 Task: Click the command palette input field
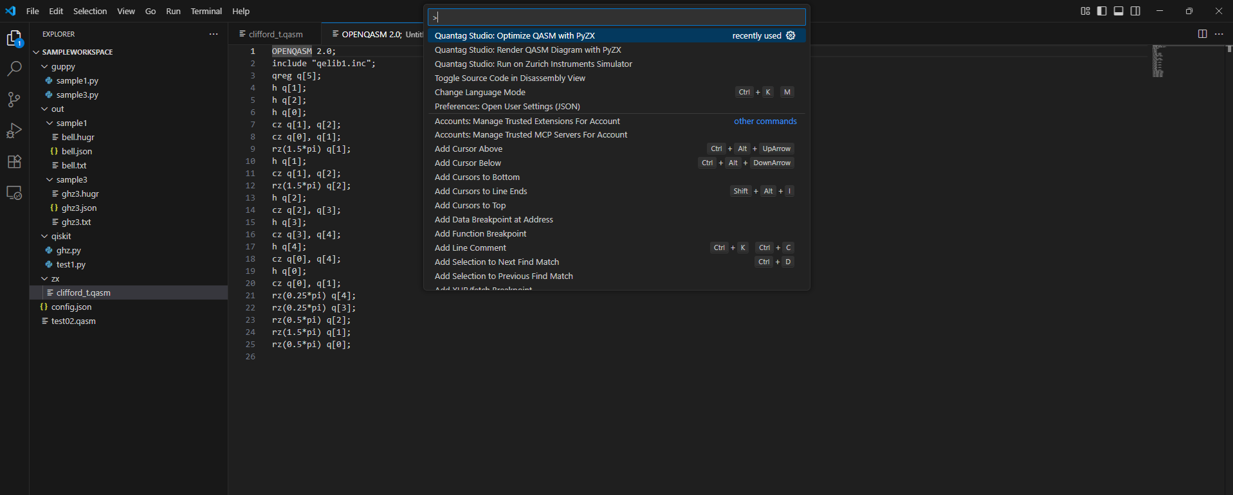[616, 17]
